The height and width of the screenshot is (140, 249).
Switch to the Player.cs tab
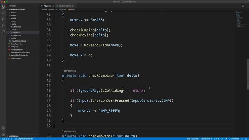47,6
